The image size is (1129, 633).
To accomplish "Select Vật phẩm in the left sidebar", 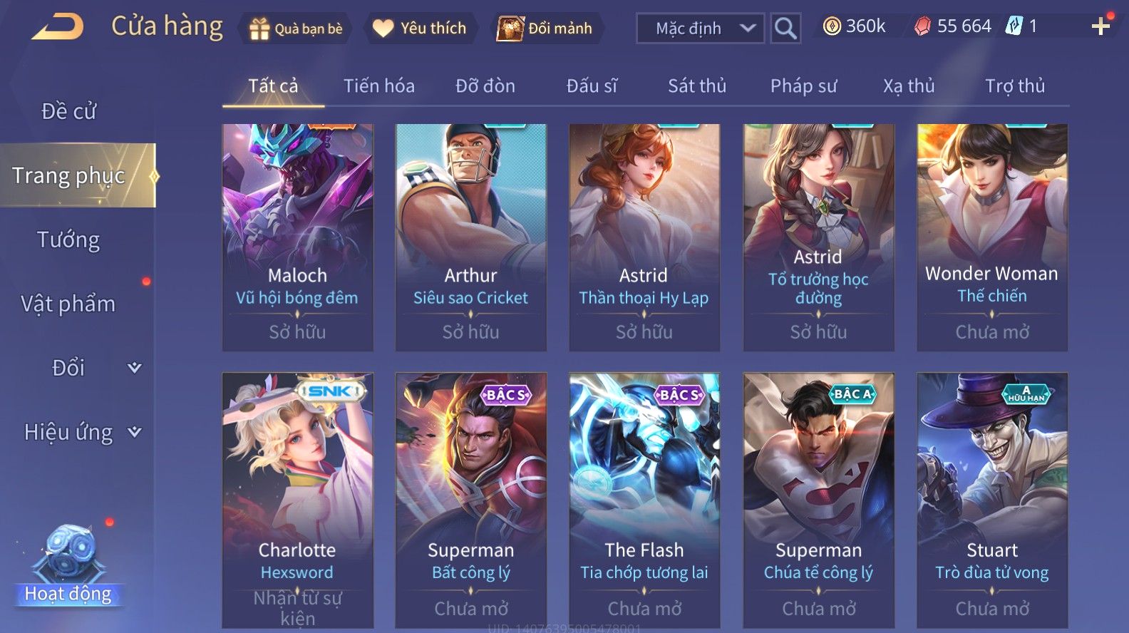I will pos(68,304).
